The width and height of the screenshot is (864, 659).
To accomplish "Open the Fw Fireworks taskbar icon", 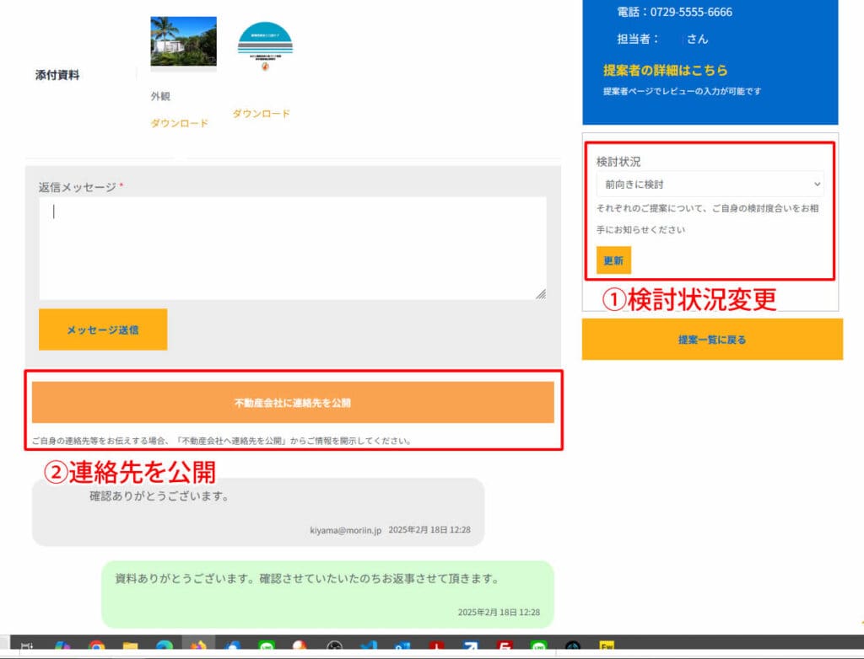I will click(x=606, y=647).
